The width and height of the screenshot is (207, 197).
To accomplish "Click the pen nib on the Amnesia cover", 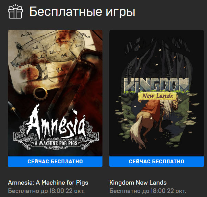I will tap(14, 110).
